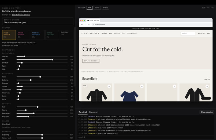Click the Clear session button

[x=207, y=112]
